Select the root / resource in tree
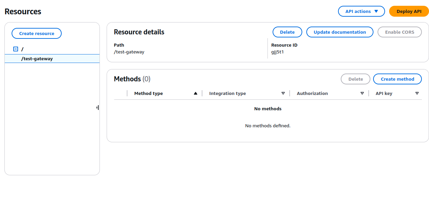The width and height of the screenshot is (429, 210). [22, 49]
